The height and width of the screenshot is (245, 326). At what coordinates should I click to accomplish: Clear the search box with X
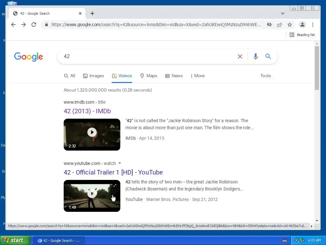point(240,56)
